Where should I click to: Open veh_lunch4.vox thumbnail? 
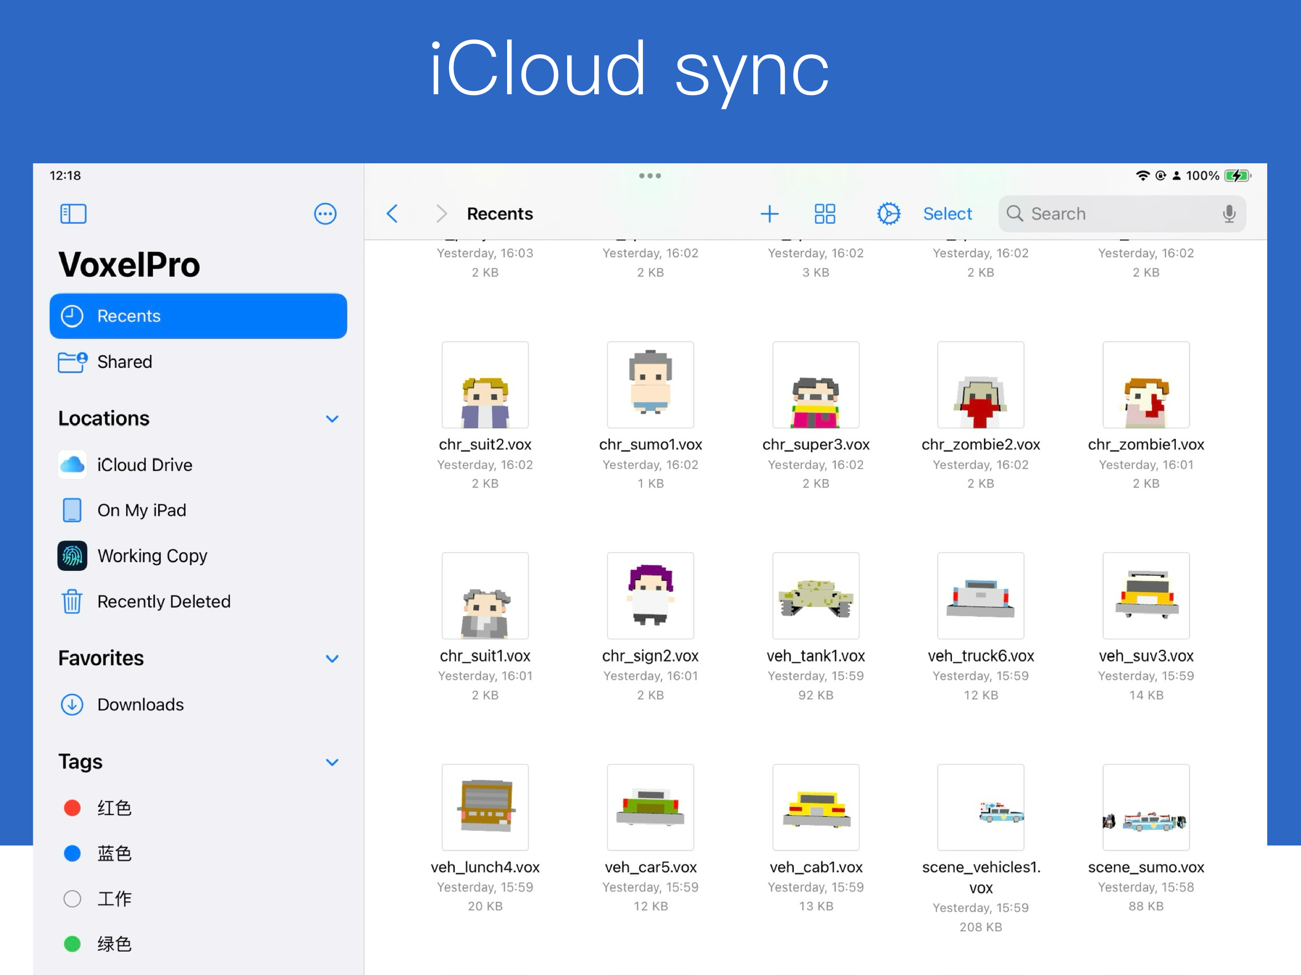485,807
